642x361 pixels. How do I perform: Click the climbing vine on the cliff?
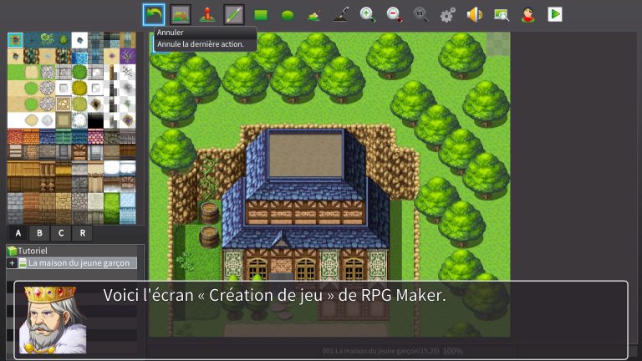208,178
